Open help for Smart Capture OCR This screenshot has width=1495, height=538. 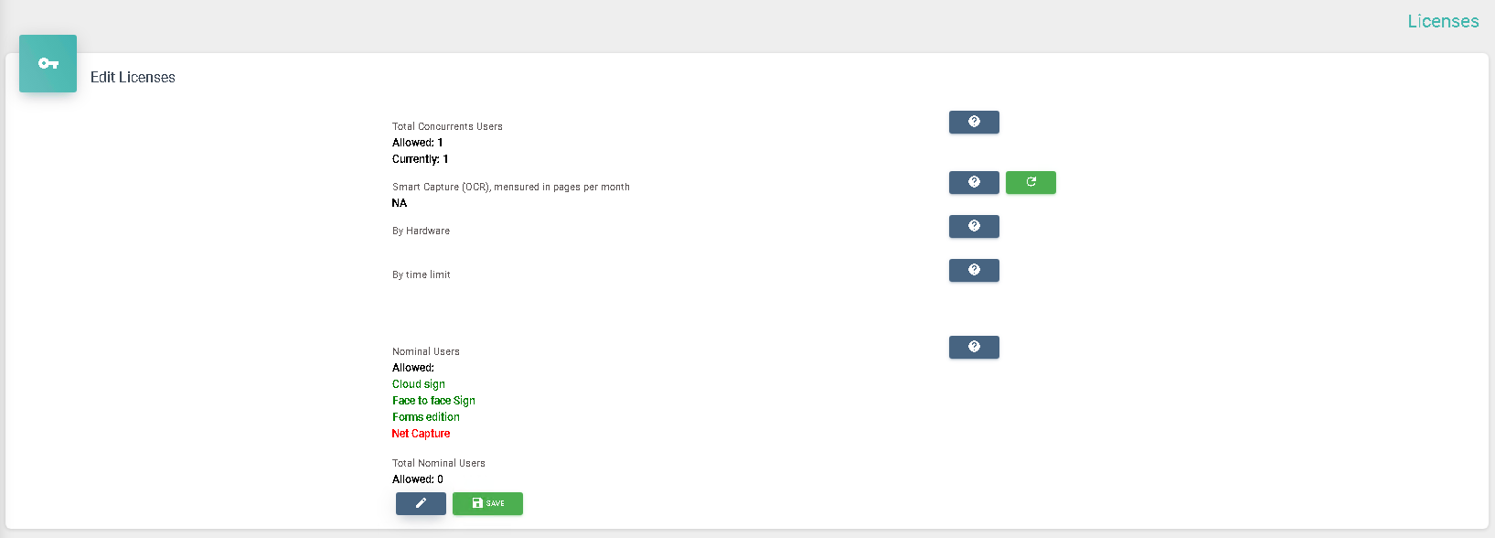click(974, 183)
